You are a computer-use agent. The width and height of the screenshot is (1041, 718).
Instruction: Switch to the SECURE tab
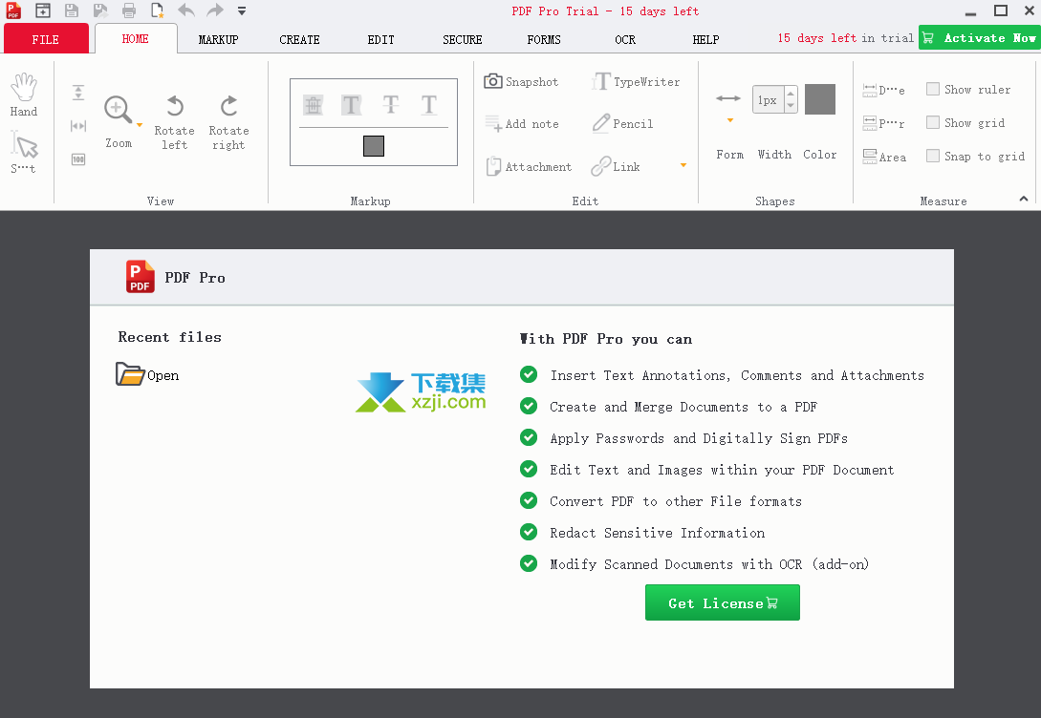tap(462, 40)
